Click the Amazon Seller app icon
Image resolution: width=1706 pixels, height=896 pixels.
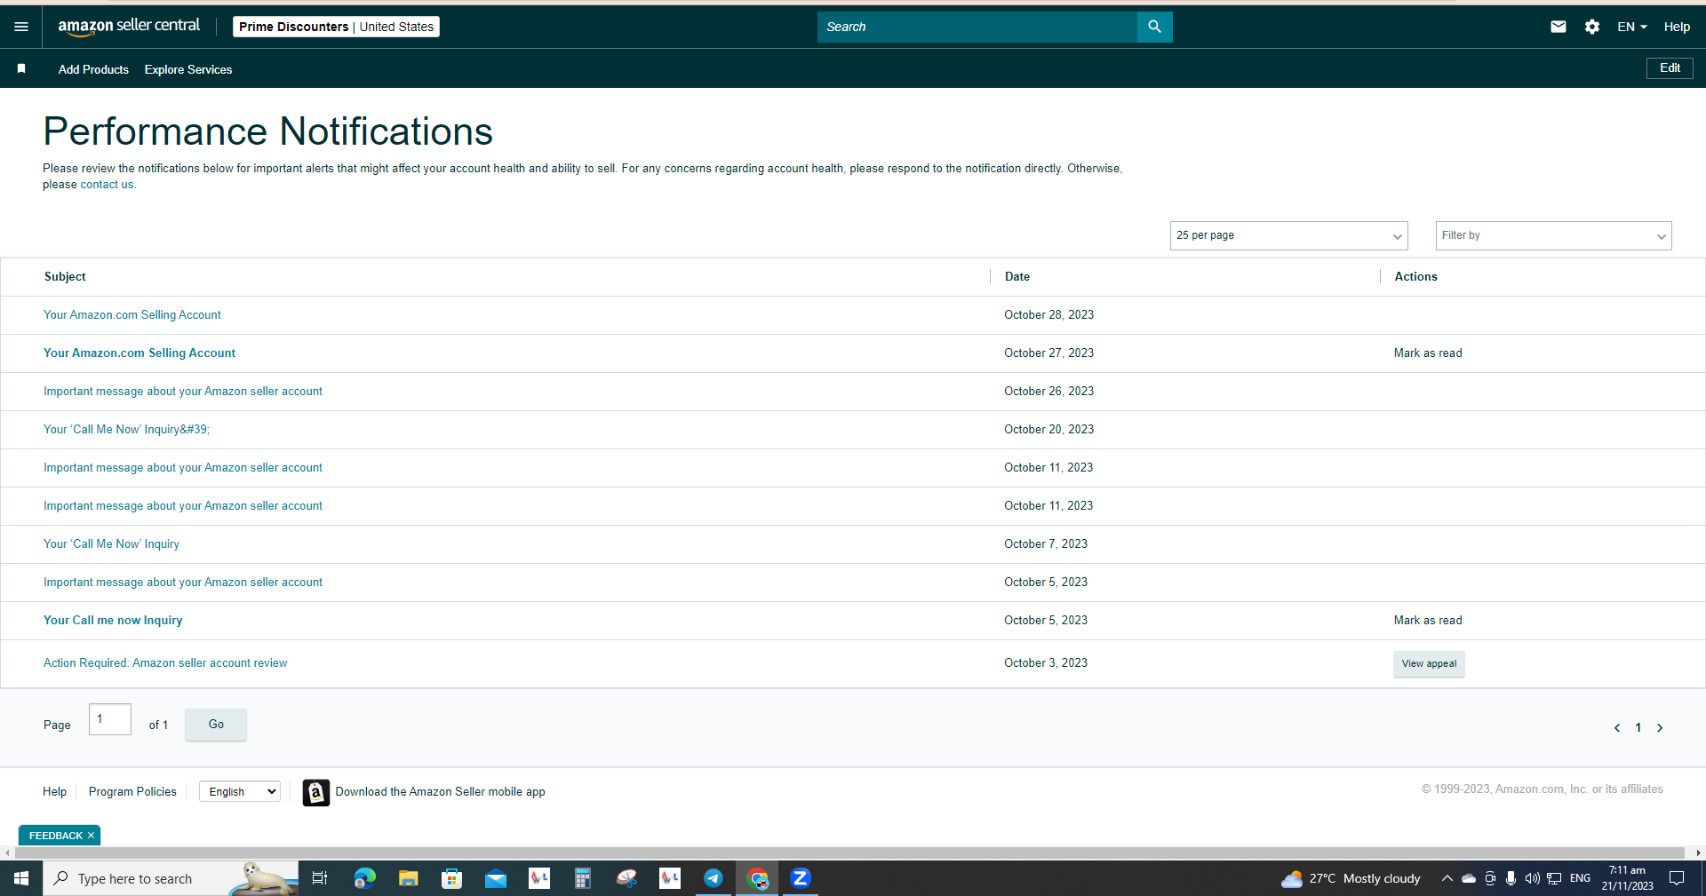click(315, 792)
